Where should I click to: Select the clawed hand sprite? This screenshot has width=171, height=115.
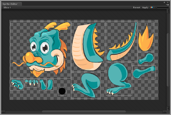coord(17,85)
